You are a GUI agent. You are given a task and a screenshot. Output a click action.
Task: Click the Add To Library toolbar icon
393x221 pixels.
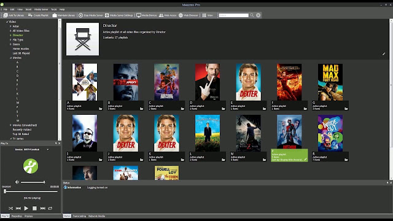tap(6, 15)
